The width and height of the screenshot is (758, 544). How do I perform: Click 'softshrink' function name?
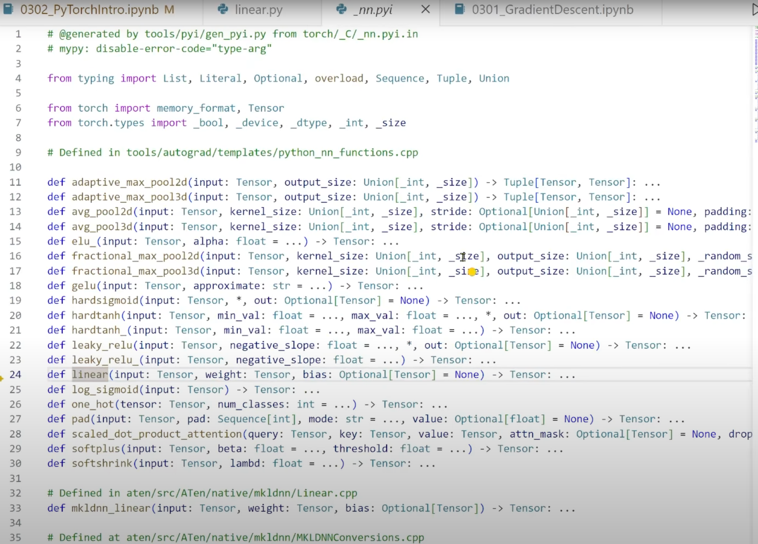pyautogui.click(x=102, y=464)
